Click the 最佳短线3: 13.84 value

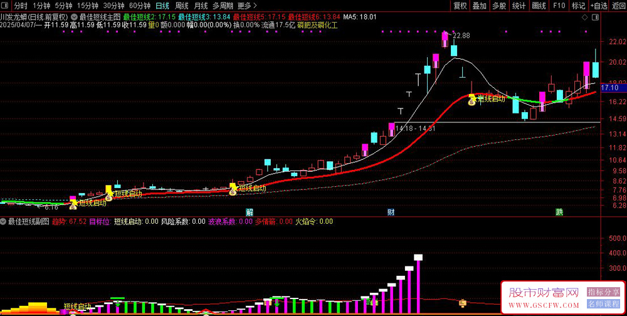[x=204, y=17]
